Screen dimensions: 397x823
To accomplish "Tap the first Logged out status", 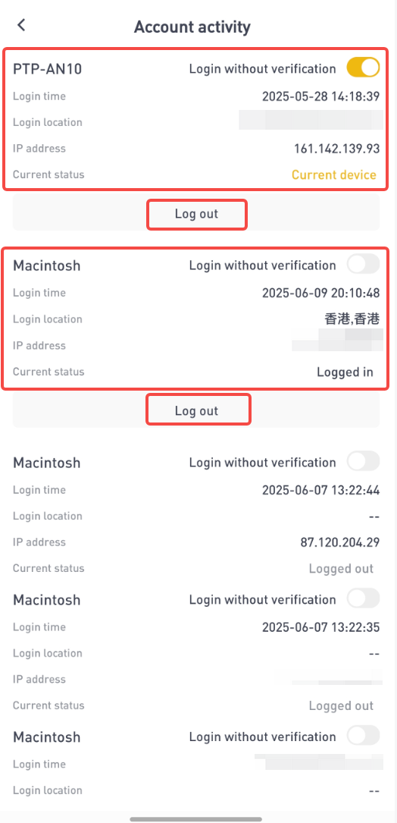I will pyautogui.click(x=341, y=568).
